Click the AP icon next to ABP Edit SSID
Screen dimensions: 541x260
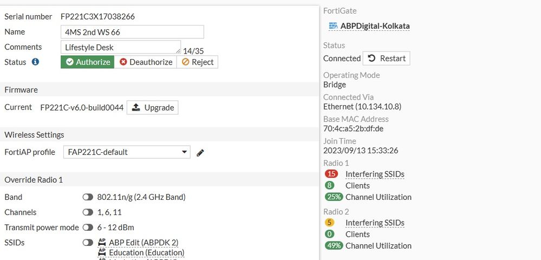102,242
